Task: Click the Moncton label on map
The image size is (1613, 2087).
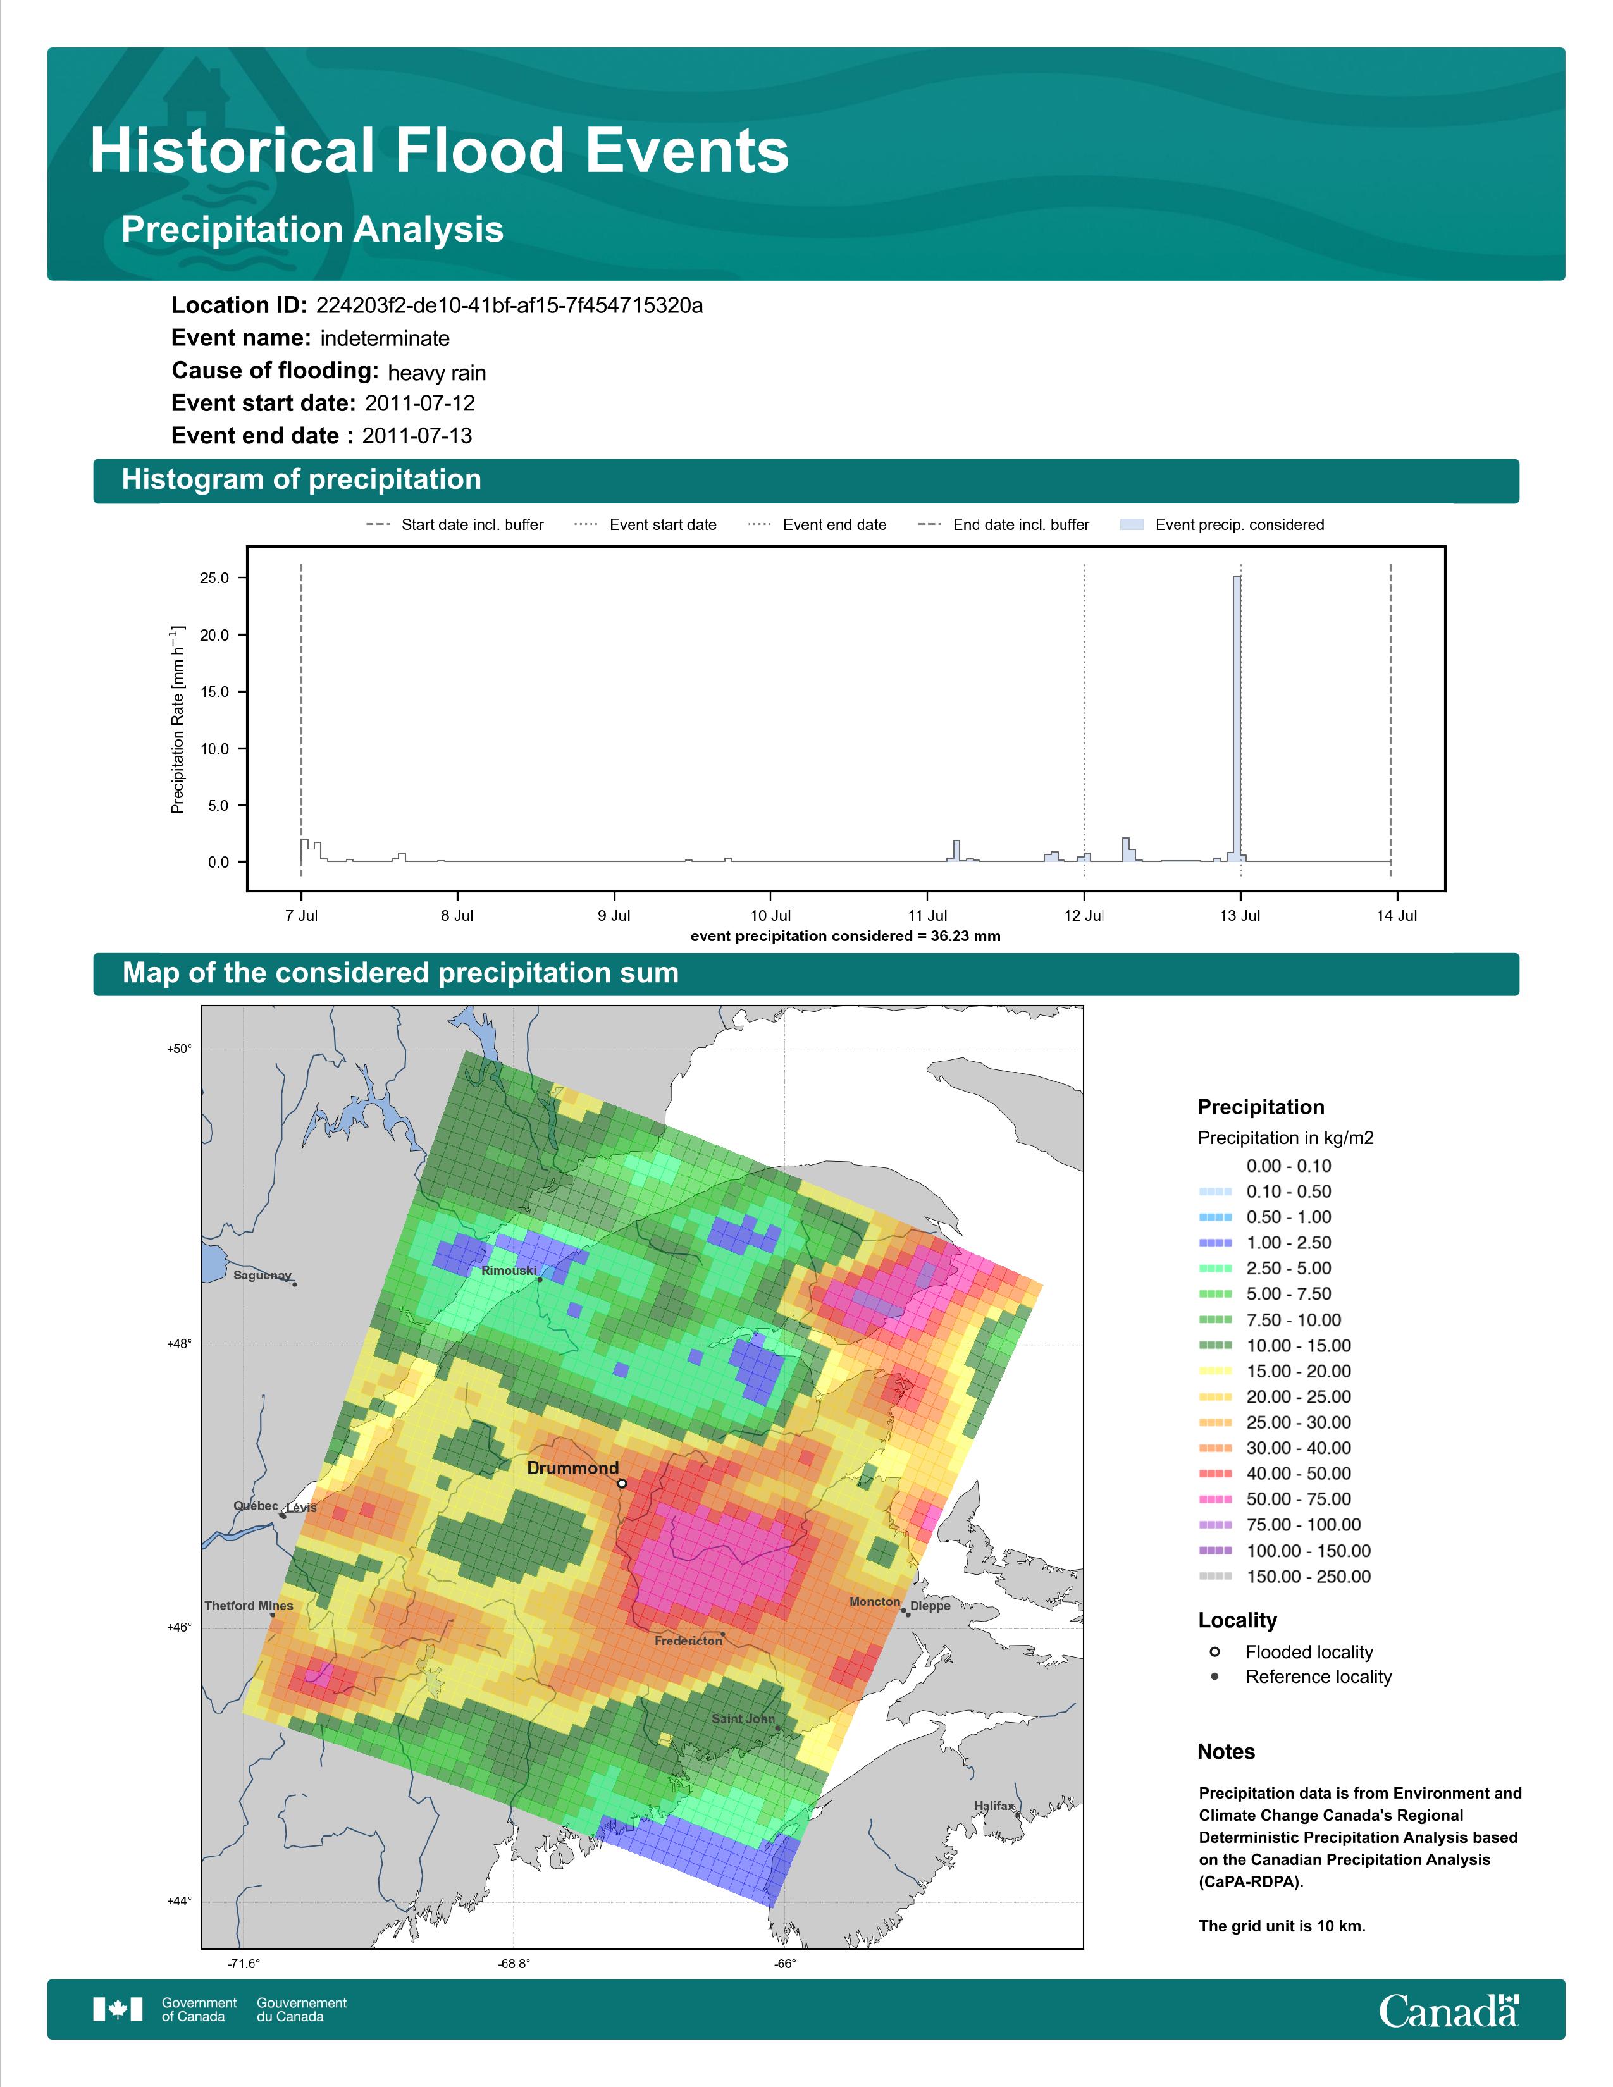Action: point(874,1601)
